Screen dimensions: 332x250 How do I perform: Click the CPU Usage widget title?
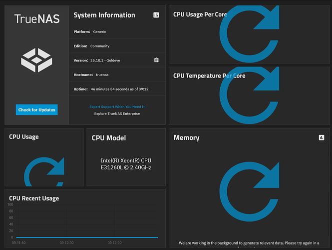pos(24,137)
